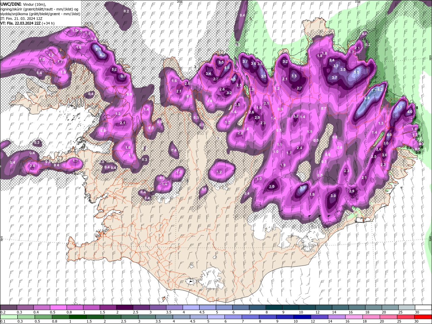Choose the darkest purple 2–2.5 upper legend swatch
The image size is (432, 324).
tap(125, 307)
